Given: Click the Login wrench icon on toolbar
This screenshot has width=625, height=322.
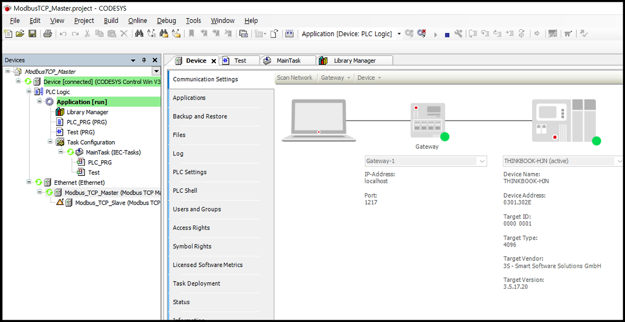Looking at the screenshot, I should [x=459, y=33].
